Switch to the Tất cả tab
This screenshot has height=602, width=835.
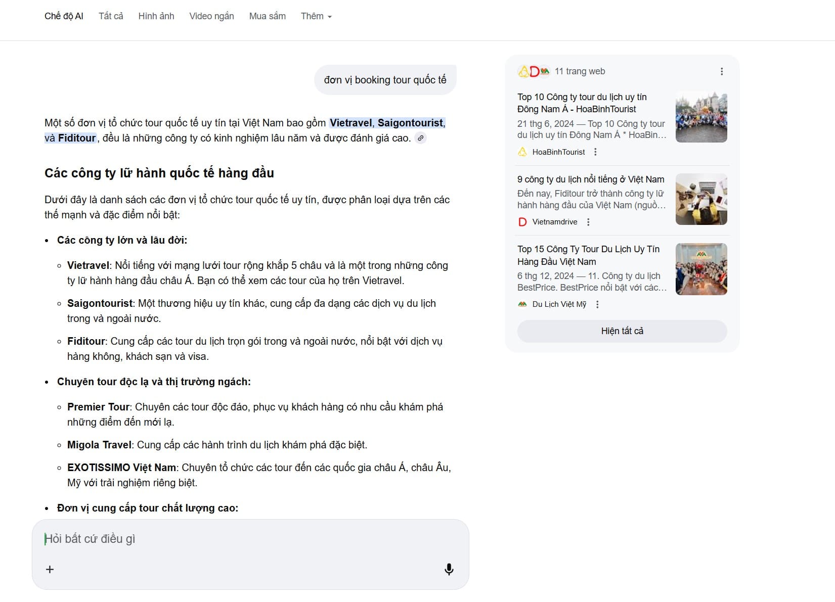(111, 16)
